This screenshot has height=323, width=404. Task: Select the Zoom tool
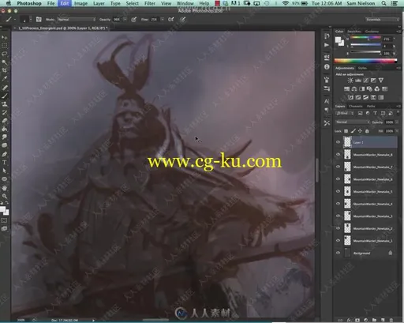[5, 196]
